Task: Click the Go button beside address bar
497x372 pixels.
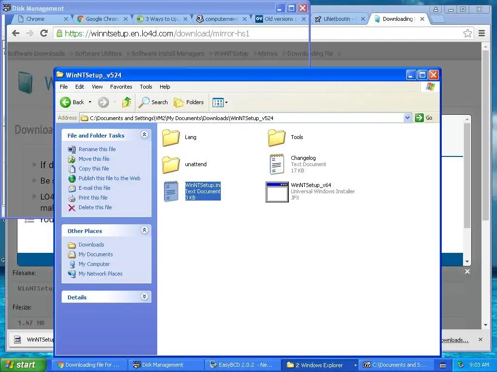Action: click(424, 118)
